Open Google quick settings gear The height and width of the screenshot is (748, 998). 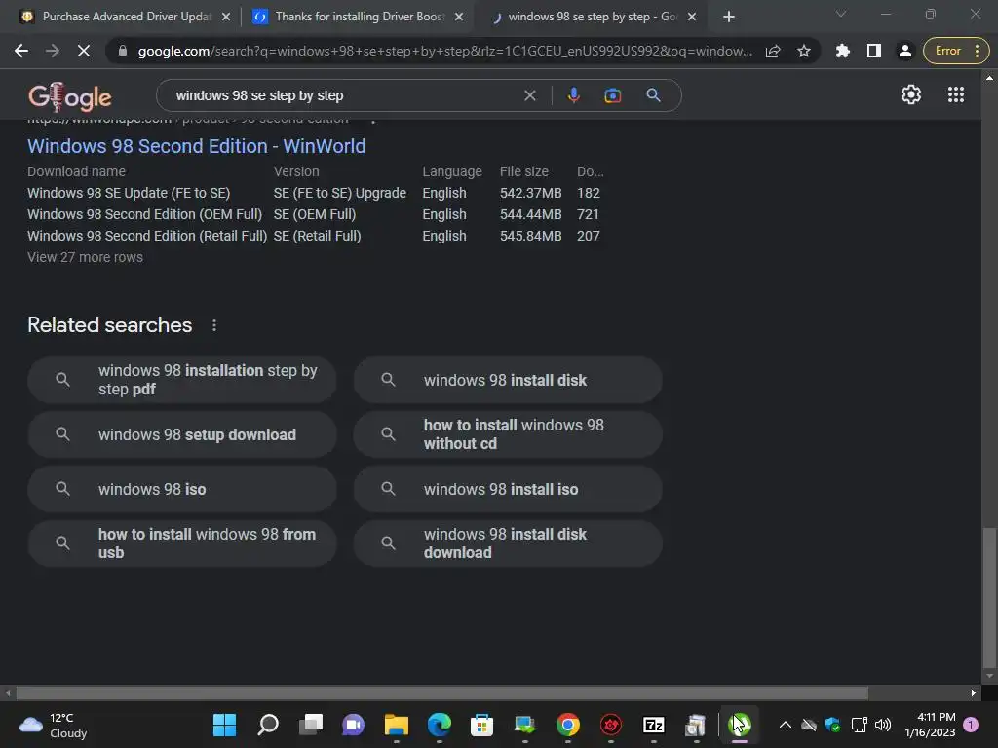(911, 94)
